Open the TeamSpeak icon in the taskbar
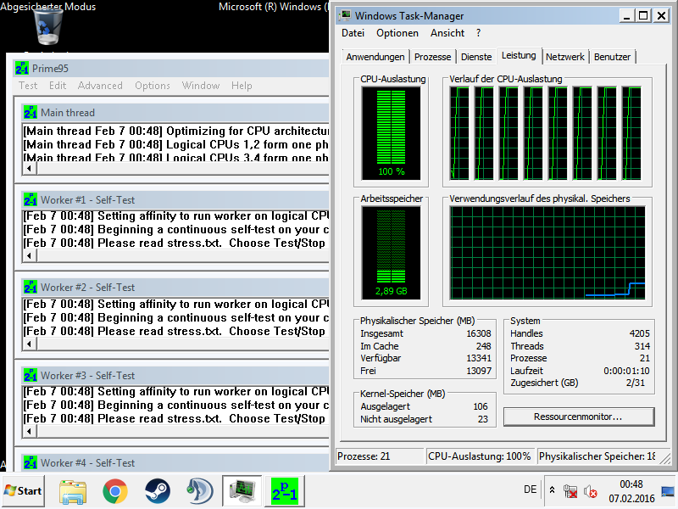Viewport: 678px width, 509px height. point(199,491)
